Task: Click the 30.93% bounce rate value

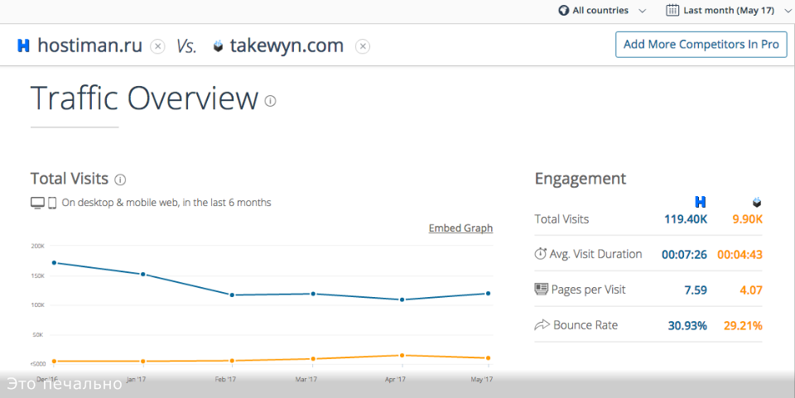Action: (x=687, y=325)
